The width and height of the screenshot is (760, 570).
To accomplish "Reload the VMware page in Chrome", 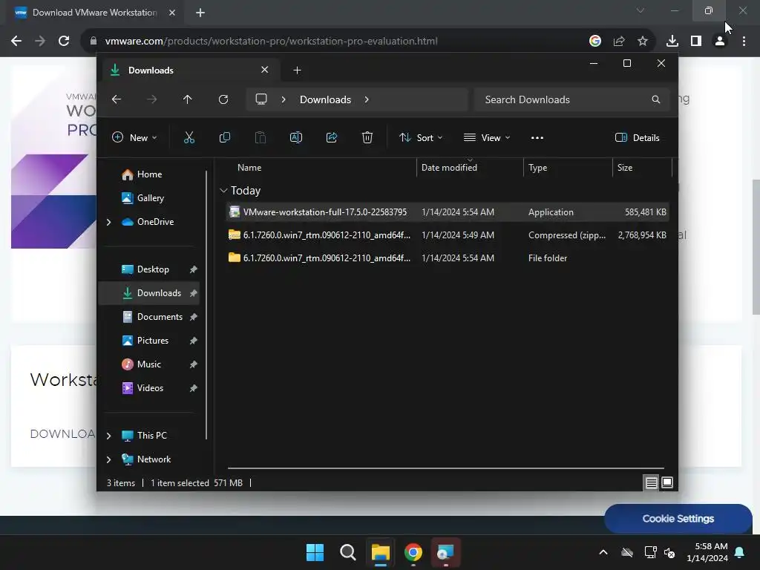I will [x=64, y=41].
